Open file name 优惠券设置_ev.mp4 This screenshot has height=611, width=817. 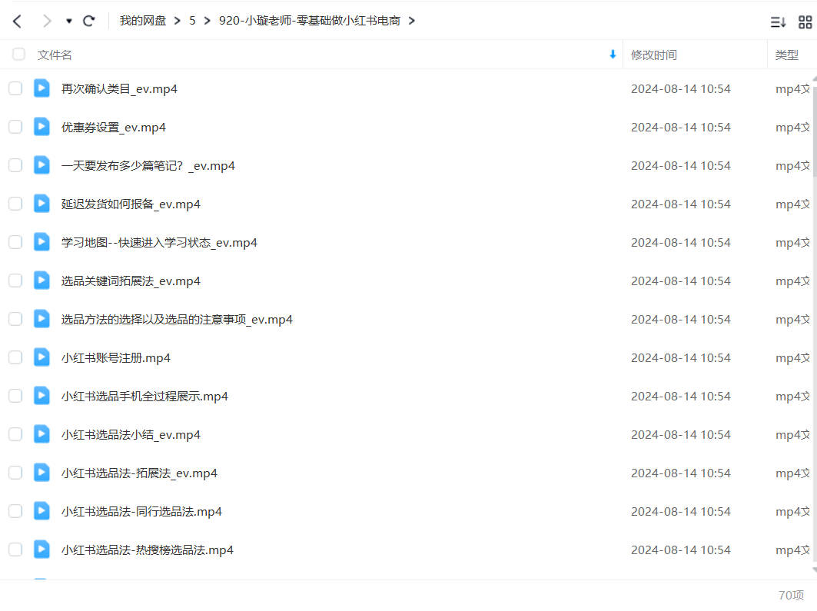coord(114,128)
